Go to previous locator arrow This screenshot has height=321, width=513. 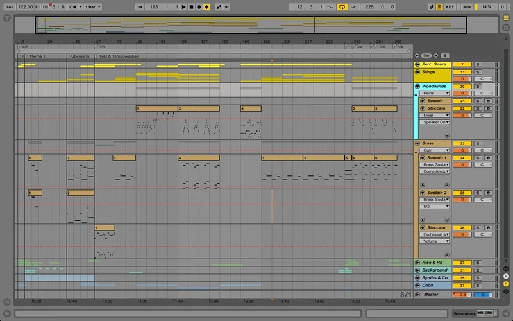(x=417, y=56)
